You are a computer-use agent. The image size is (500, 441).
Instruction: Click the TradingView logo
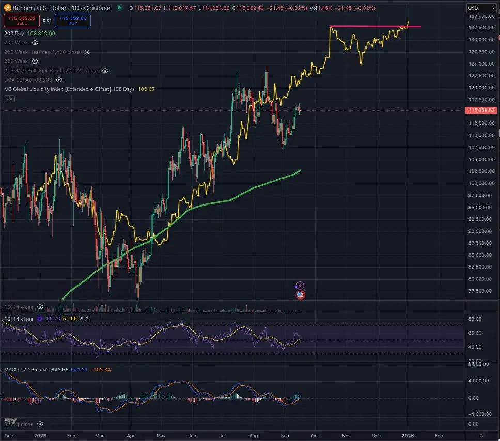pos(10,421)
